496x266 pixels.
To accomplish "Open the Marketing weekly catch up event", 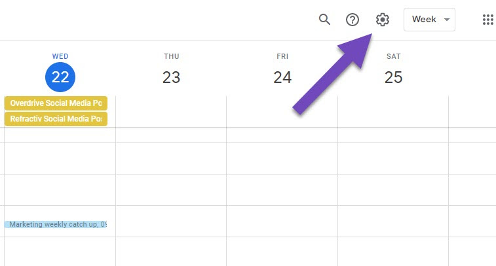I will [56, 224].
